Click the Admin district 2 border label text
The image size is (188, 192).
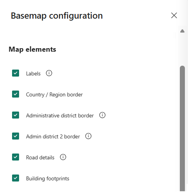[x=53, y=136]
